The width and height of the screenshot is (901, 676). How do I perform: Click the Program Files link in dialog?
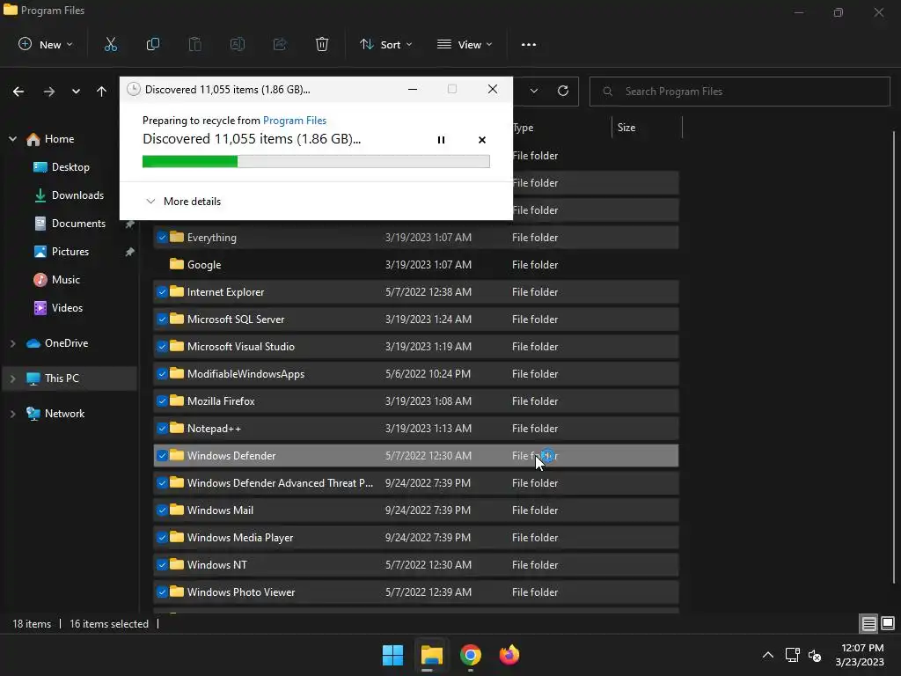294,120
